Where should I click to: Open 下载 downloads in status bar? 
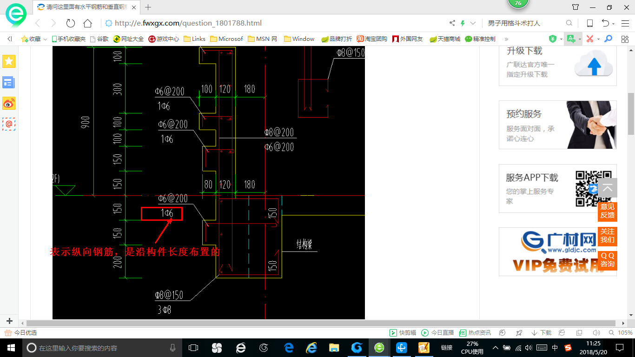pos(541,333)
